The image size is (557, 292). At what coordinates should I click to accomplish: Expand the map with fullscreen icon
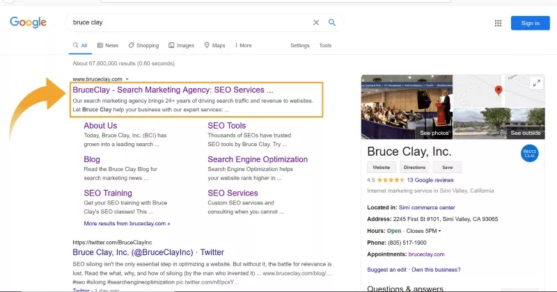click(x=536, y=83)
